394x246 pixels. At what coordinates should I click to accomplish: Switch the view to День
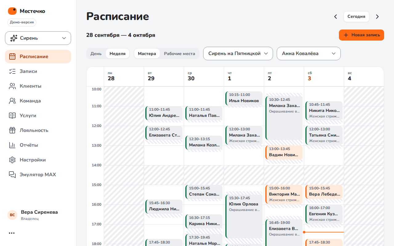point(96,54)
